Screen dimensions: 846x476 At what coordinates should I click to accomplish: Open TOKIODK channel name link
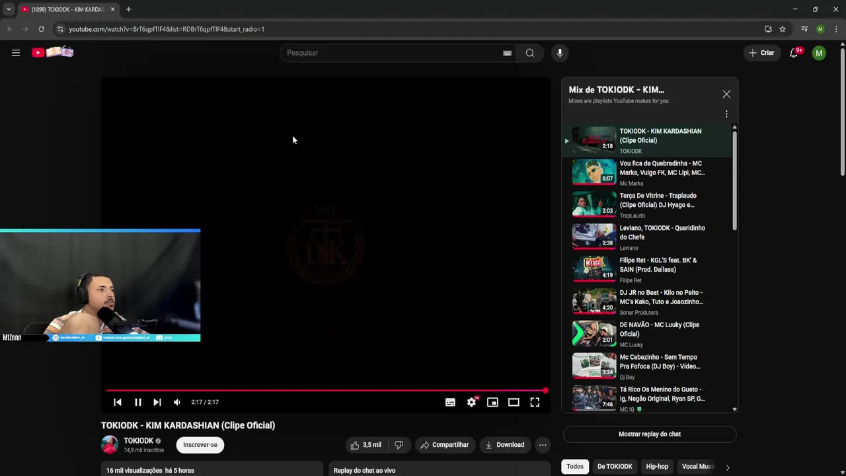[x=138, y=440]
